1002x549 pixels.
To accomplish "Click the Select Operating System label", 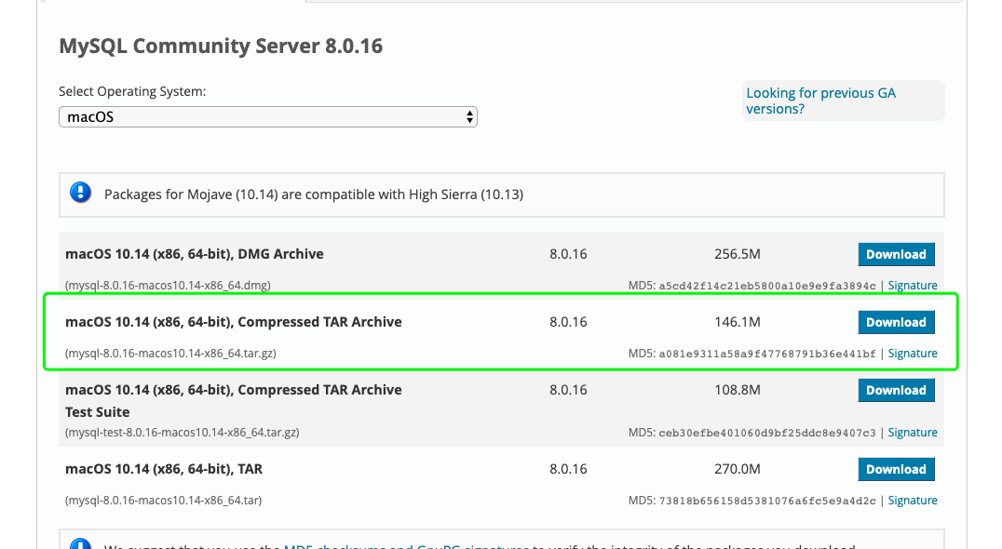I will tap(132, 91).
